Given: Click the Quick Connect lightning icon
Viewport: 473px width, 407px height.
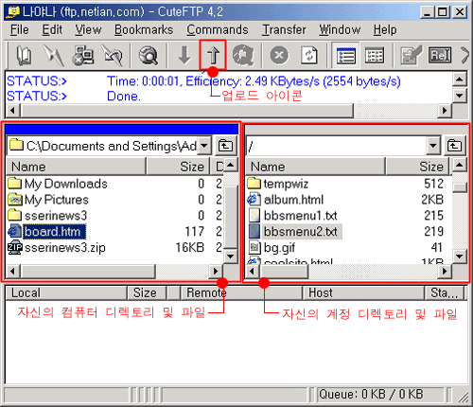Looking at the screenshot, I should coord(54,56).
